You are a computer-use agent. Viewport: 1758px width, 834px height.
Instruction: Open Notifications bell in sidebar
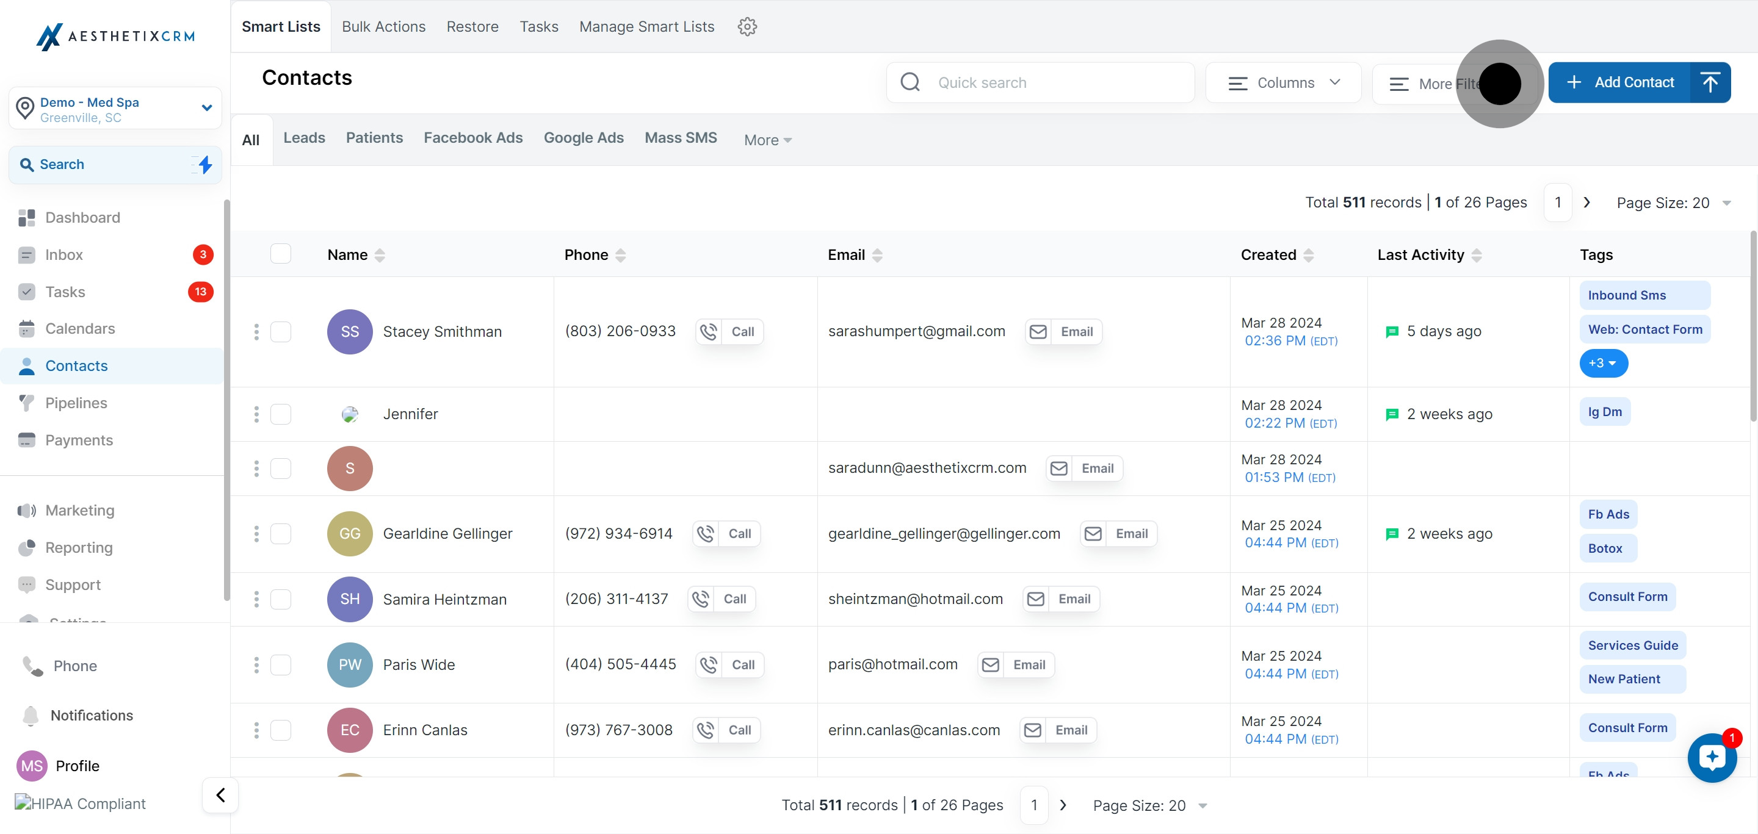pos(31,716)
